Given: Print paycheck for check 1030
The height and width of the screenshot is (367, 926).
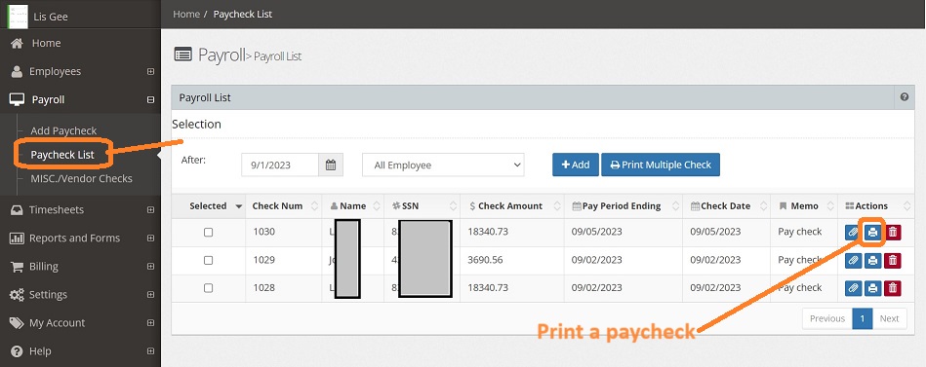Looking at the screenshot, I should pos(873,232).
